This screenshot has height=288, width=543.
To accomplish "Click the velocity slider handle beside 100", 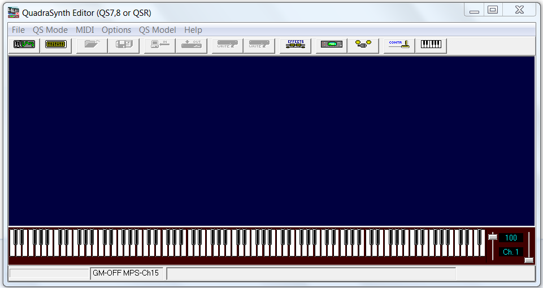I will [493, 237].
